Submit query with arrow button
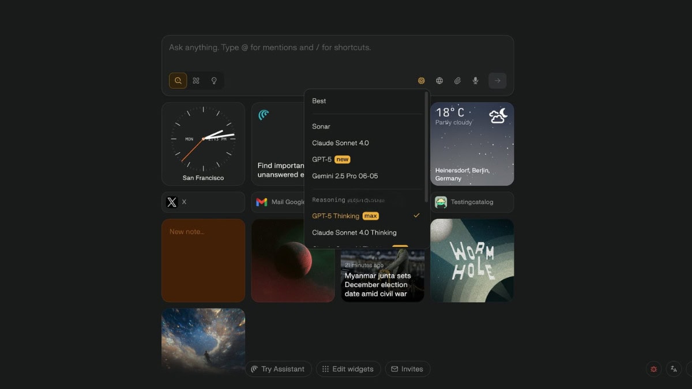 pyautogui.click(x=497, y=81)
